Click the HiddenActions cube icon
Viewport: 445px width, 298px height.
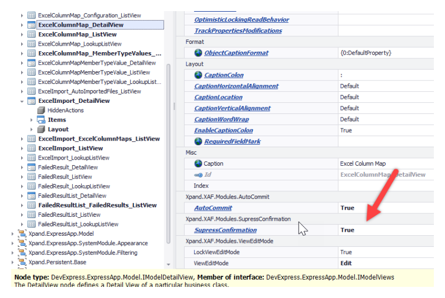[x=41, y=110]
